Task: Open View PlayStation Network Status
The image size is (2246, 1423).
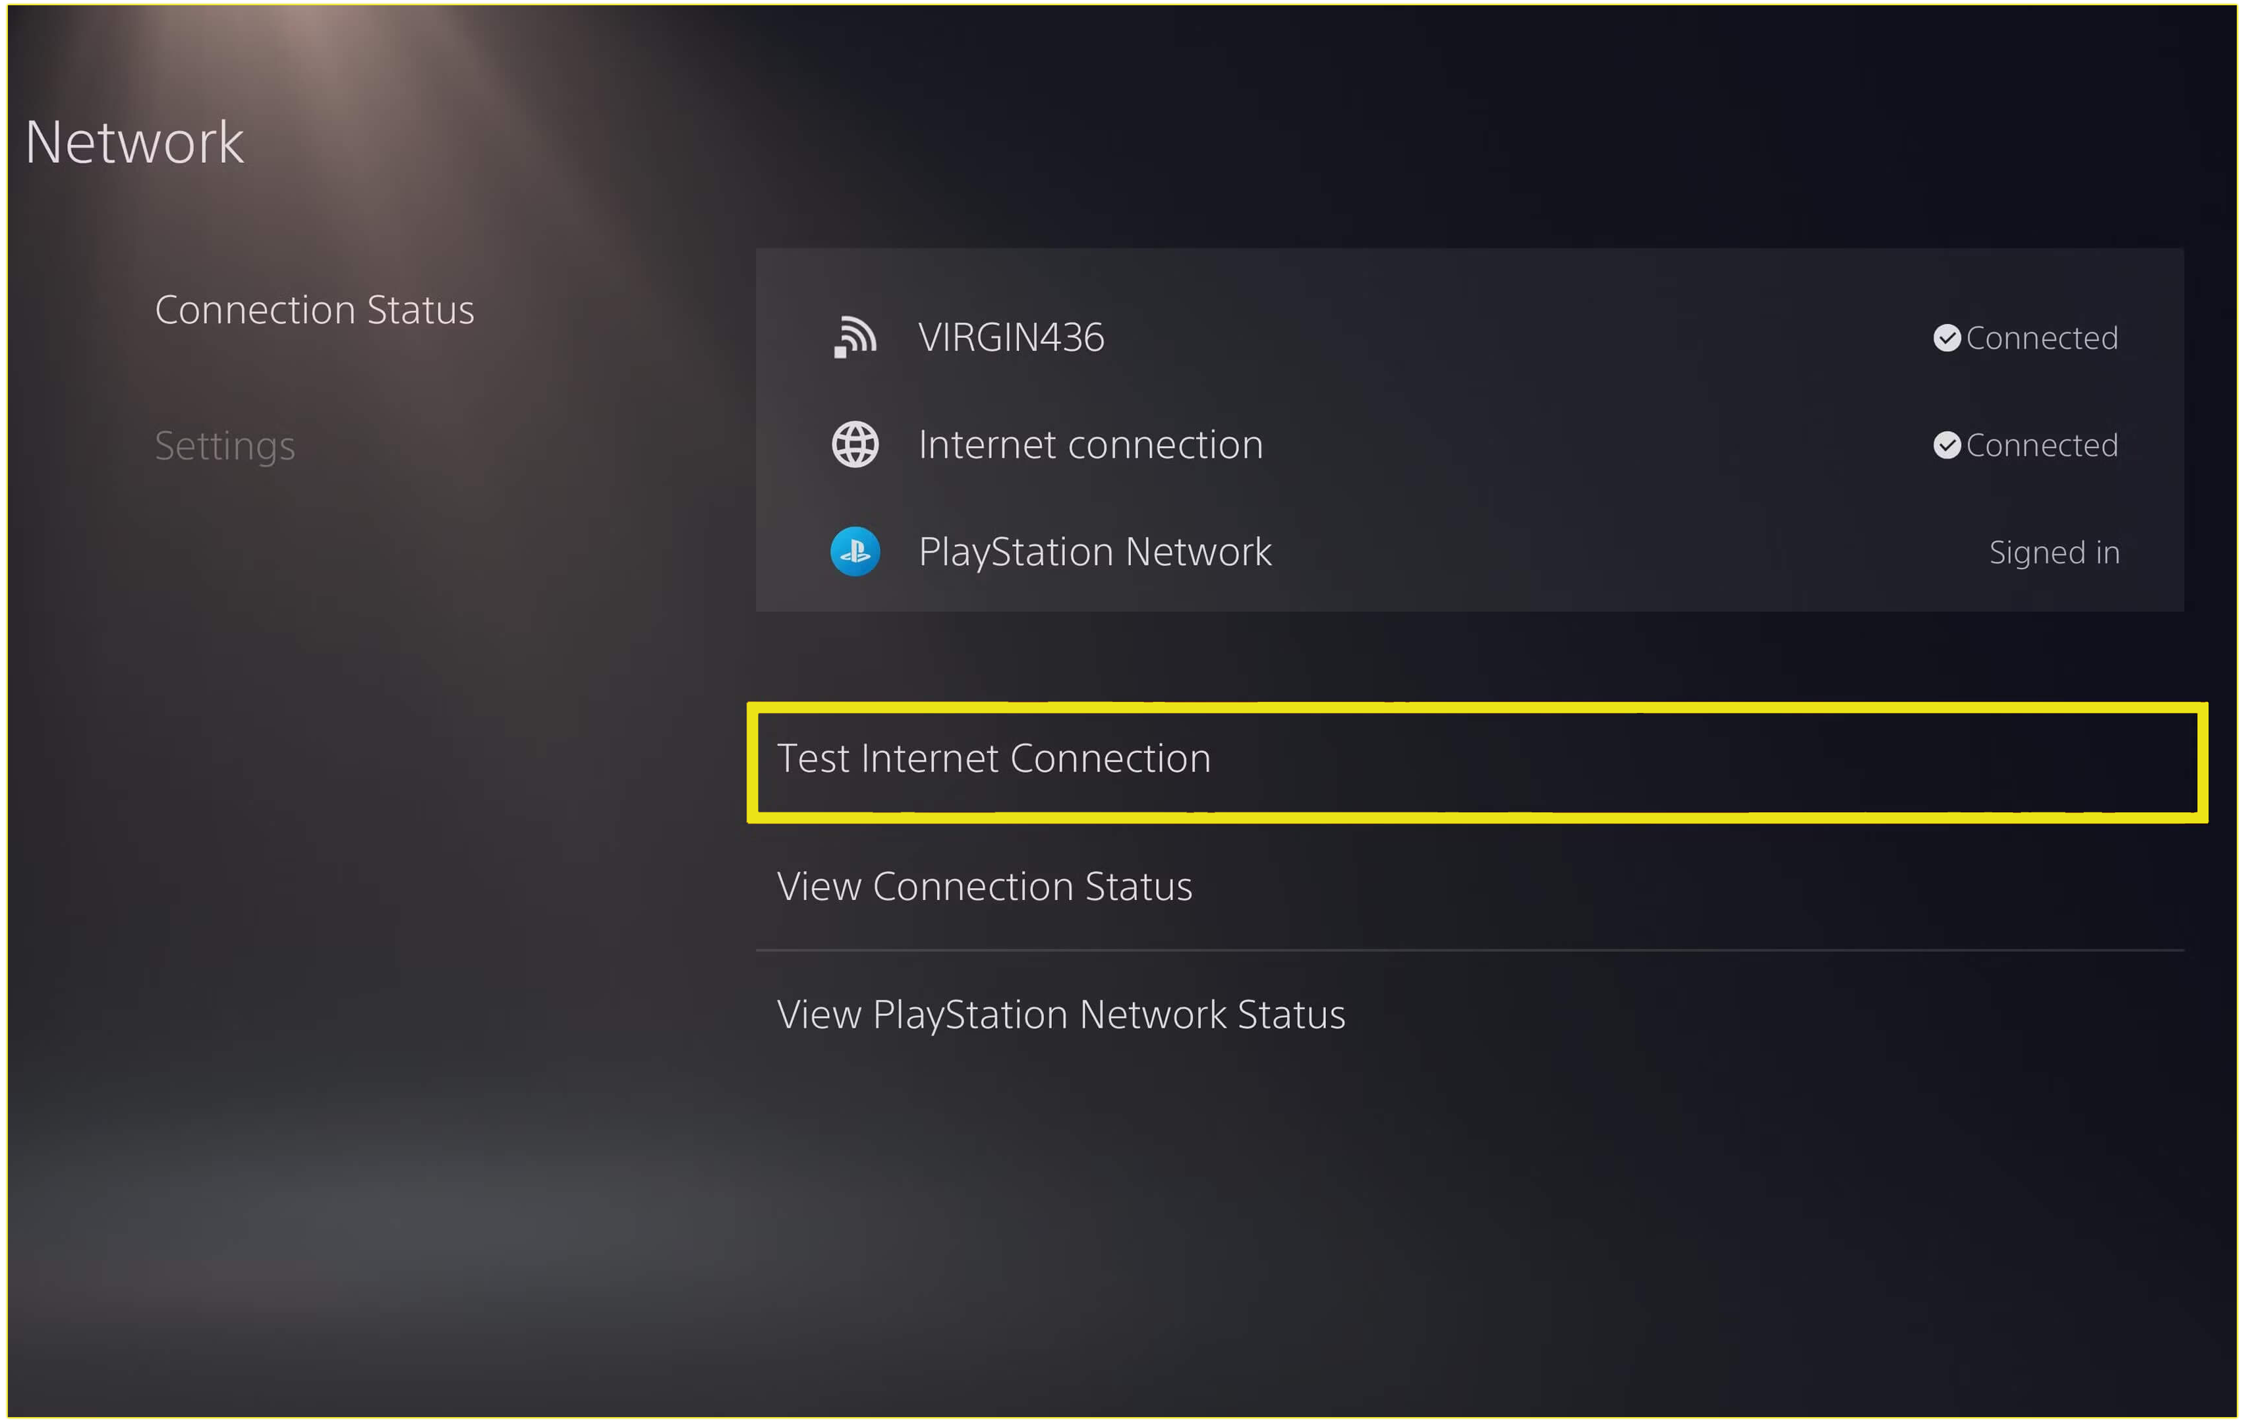Action: coord(1469,1014)
